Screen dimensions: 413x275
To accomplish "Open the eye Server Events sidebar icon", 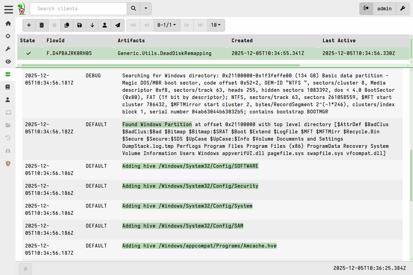I will [8, 62].
